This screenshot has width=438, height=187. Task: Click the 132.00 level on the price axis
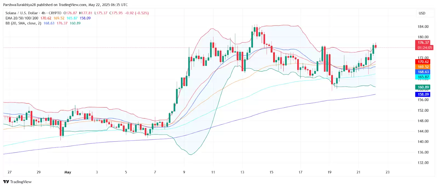pos(423,163)
